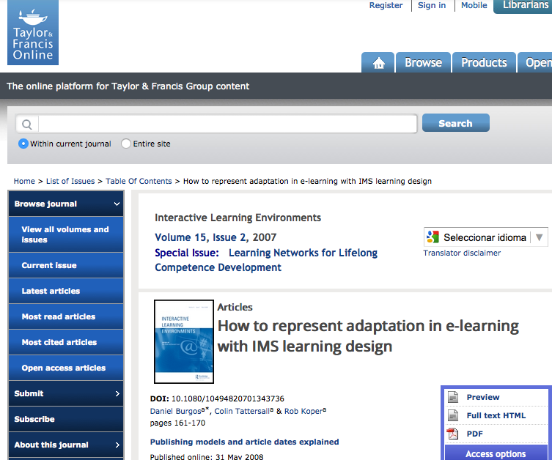Screen dimensions: 552x460
Task: Click inside the search text field
Action: pos(227,124)
